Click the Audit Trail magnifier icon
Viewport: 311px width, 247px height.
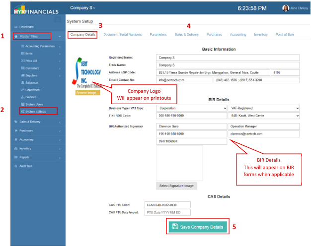pos(16,166)
